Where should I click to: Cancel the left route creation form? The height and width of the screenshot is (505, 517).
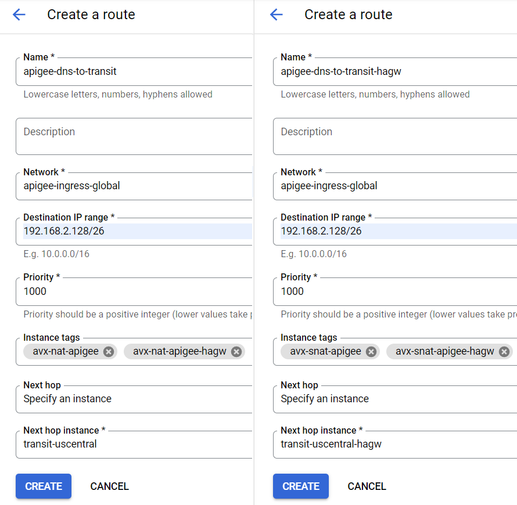110,486
